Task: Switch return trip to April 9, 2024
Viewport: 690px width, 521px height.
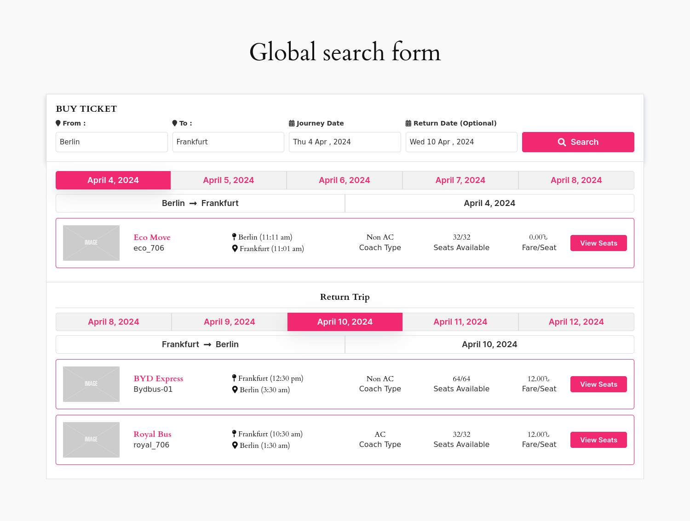Action: (229, 322)
